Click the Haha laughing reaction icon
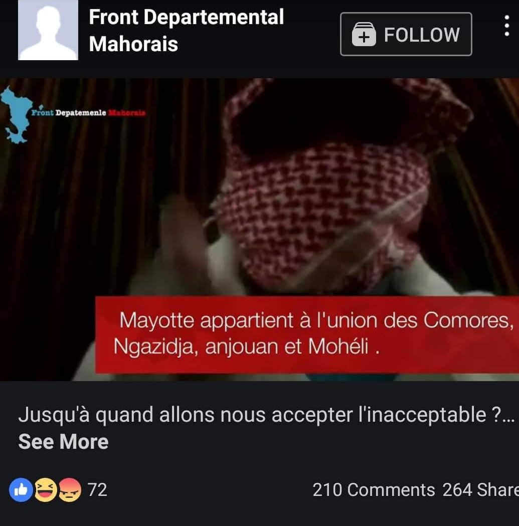Screen dimensions: 519x526 [46, 490]
